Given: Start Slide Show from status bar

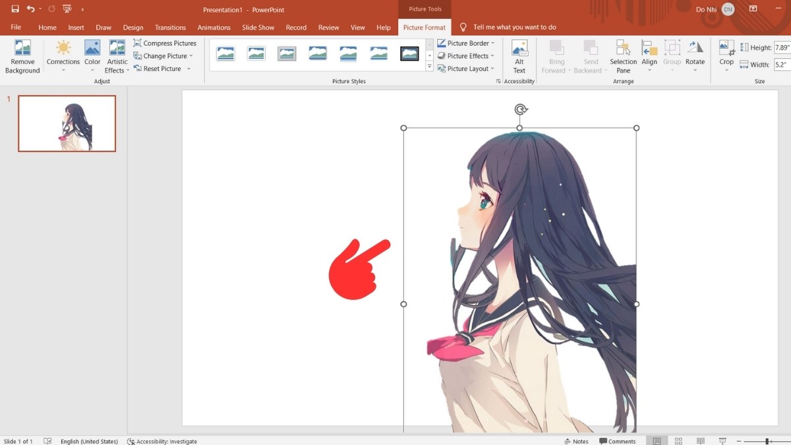Looking at the screenshot, I should (x=722, y=441).
